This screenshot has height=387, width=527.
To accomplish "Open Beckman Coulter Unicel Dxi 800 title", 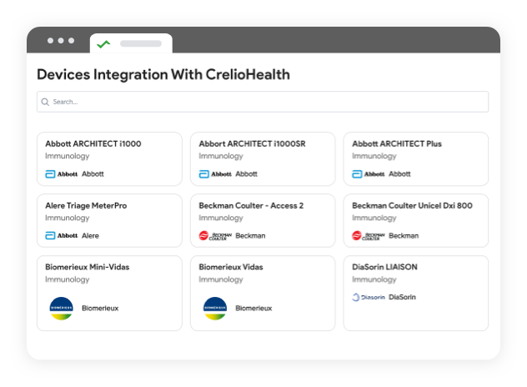I will click(412, 205).
